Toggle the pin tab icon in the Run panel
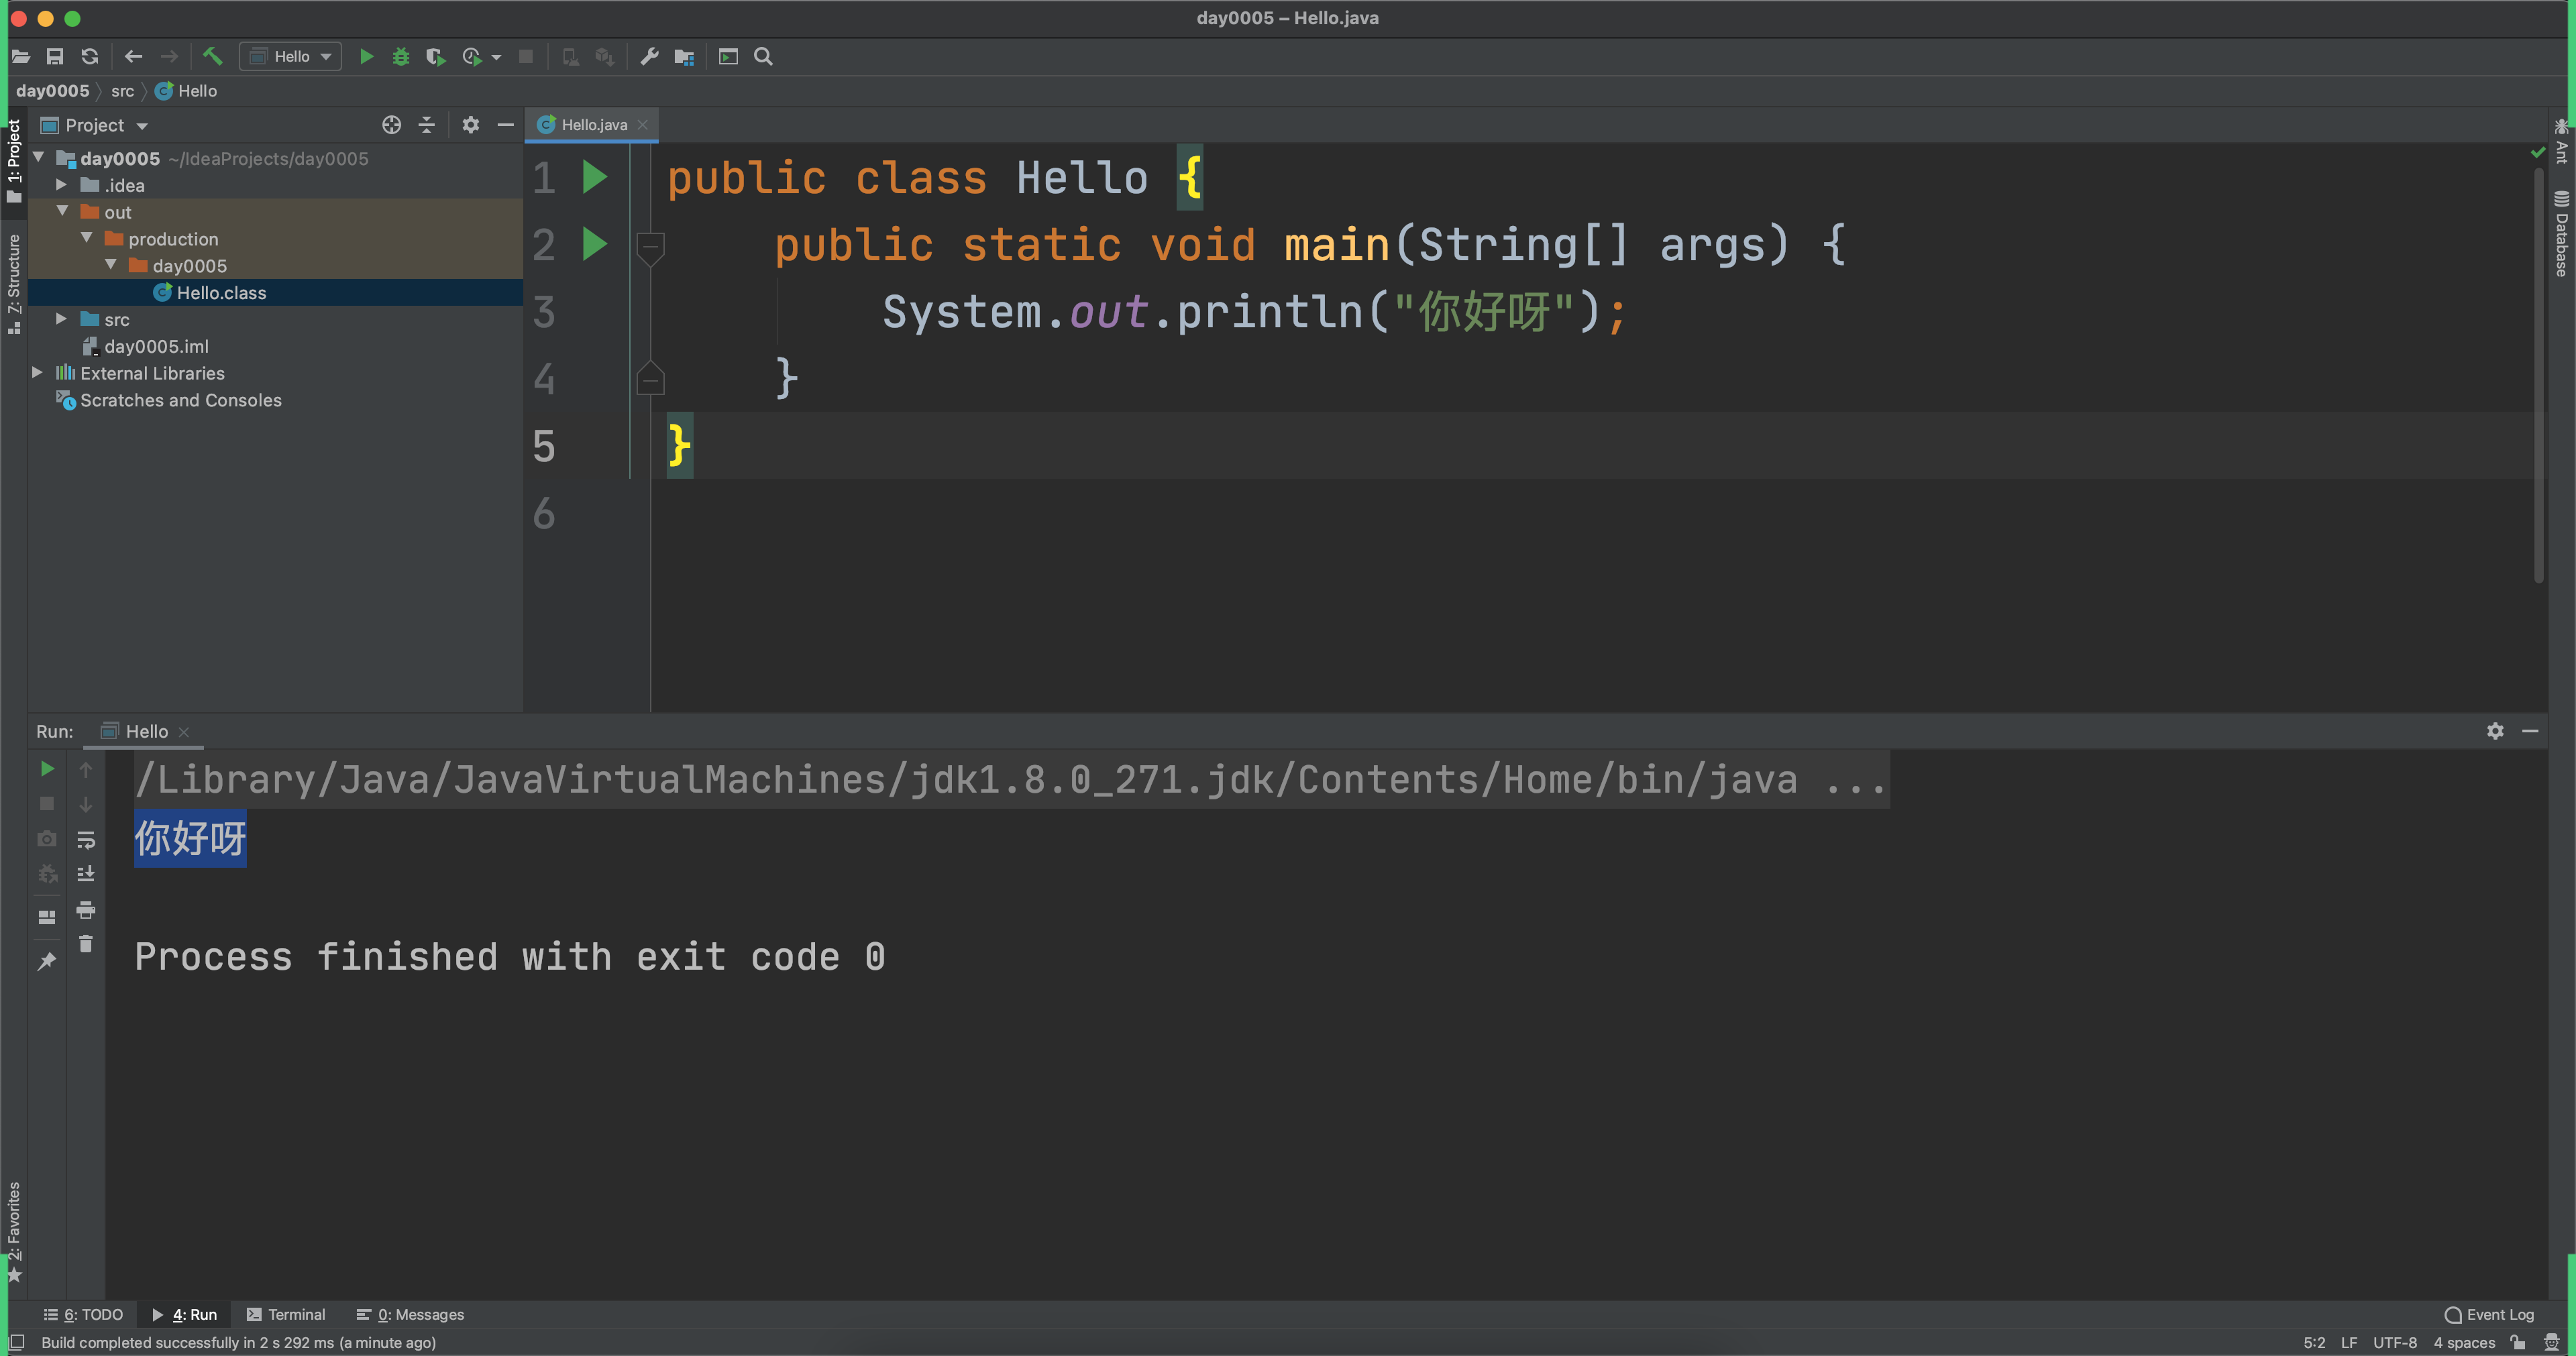Image resolution: width=2576 pixels, height=1356 pixels. 46,961
